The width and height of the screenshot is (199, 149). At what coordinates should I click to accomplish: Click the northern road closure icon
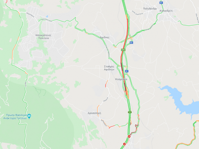click(x=129, y=136)
